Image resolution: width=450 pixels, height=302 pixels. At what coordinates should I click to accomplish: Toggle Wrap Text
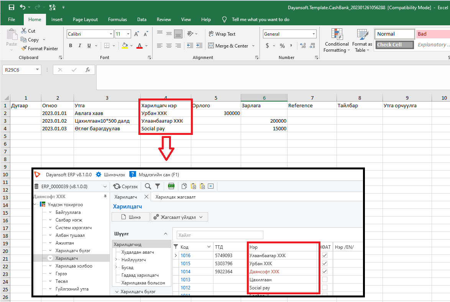pyautogui.click(x=222, y=34)
